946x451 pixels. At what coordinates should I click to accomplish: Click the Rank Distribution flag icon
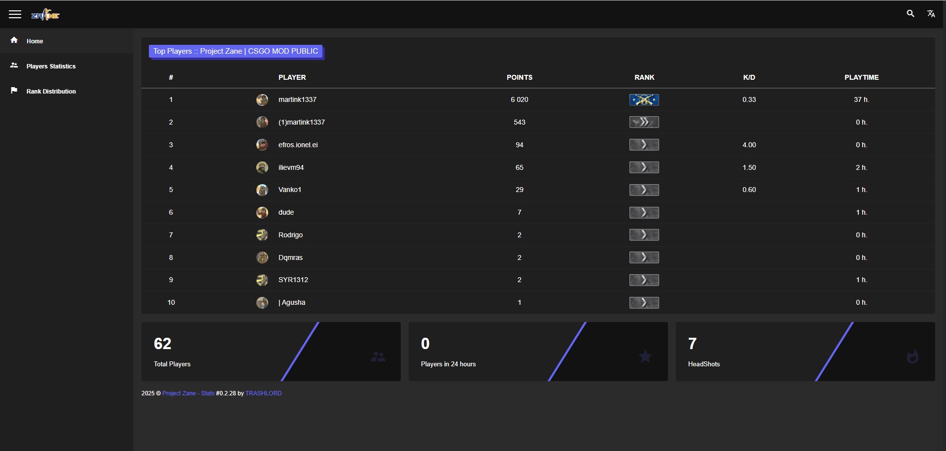pos(14,91)
